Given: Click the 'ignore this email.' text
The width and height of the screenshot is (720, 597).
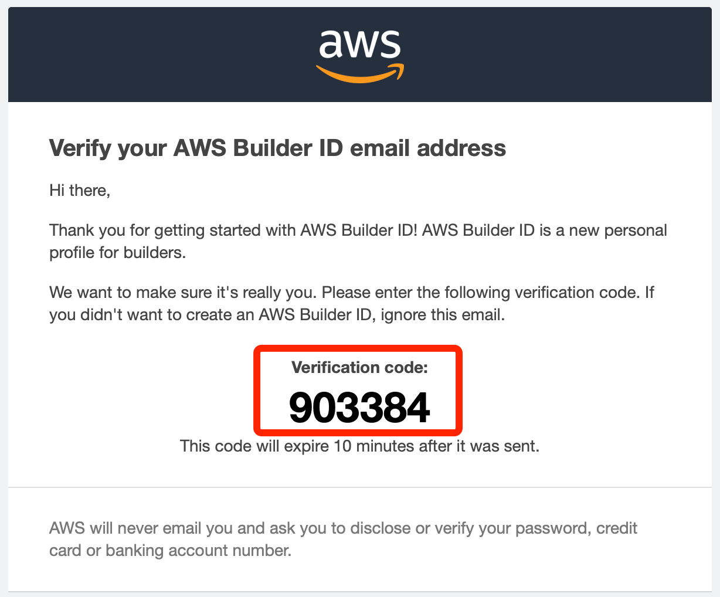Looking at the screenshot, I should [443, 315].
